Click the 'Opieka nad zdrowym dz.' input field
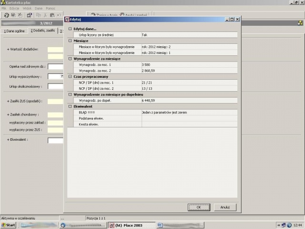Viewport: 305px width, 229px height. (55, 67)
